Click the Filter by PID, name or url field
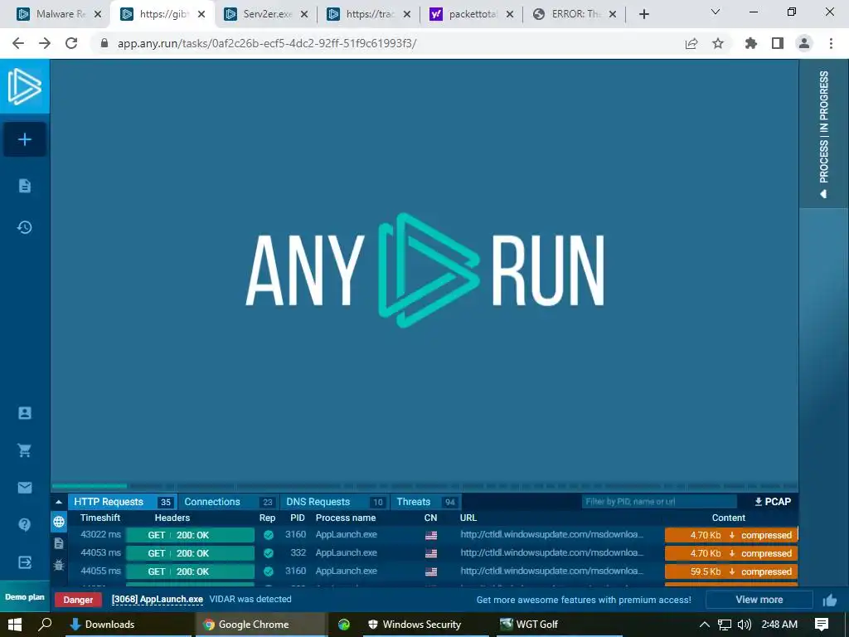This screenshot has height=637, width=849. coord(659,502)
